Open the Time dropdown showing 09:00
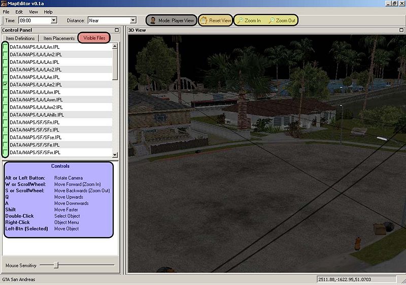The image size is (406, 285). tap(54, 21)
